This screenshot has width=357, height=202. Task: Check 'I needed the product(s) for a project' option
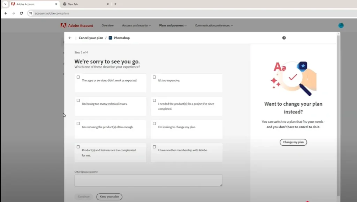coord(154,100)
